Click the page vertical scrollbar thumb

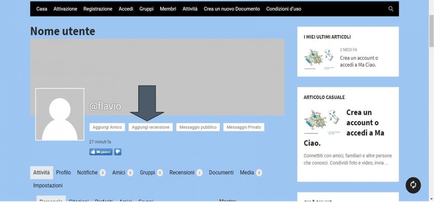(431, 31)
